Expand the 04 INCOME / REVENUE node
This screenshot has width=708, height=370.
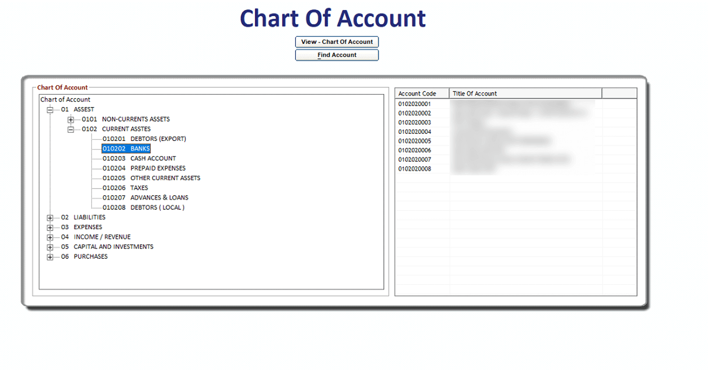50,237
